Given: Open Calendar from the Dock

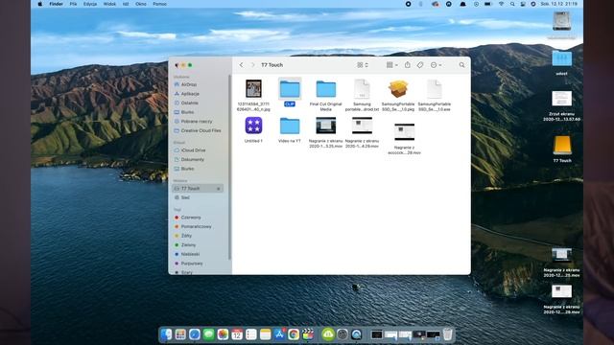Looking at the screenshot, I should (237, 334).
